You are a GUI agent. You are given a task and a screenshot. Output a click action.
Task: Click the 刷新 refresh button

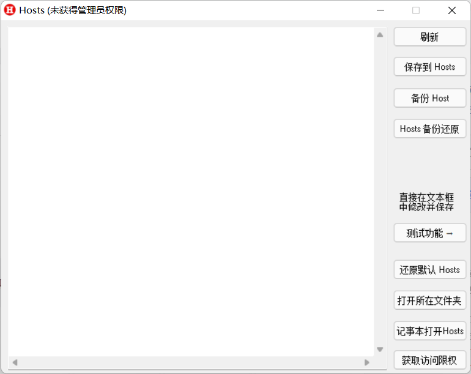click(429, 37)
